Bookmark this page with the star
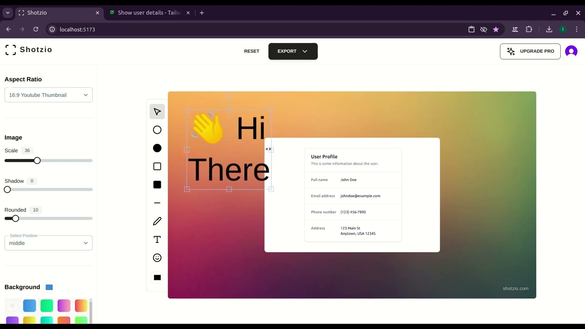Image resolution: width=585 pixels, height=329 pixels. click(496, 29)
